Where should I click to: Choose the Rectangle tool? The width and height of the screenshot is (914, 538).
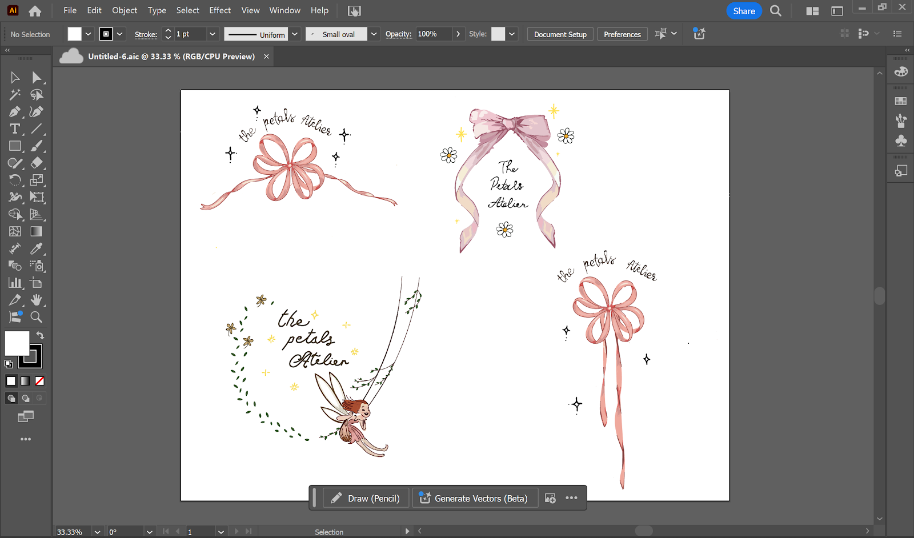click(15, 146)
